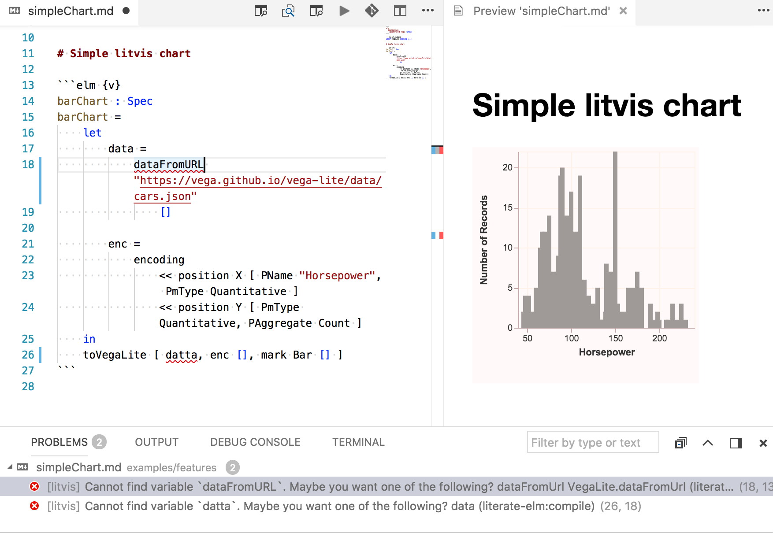Image resolution: width=773 pixels, height=533 pixels.
Task: Split the editor with the split icon
Action: [400, 11]
